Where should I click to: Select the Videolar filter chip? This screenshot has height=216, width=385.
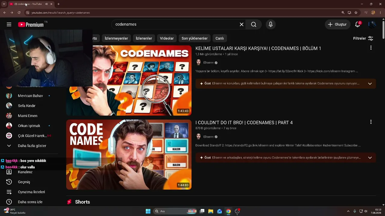[167, 38]
